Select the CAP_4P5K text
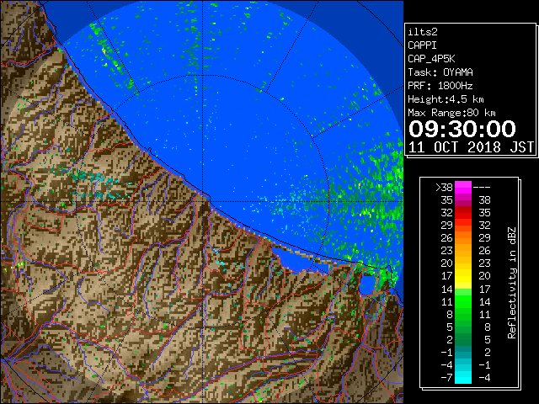 (x=431, y=59)
